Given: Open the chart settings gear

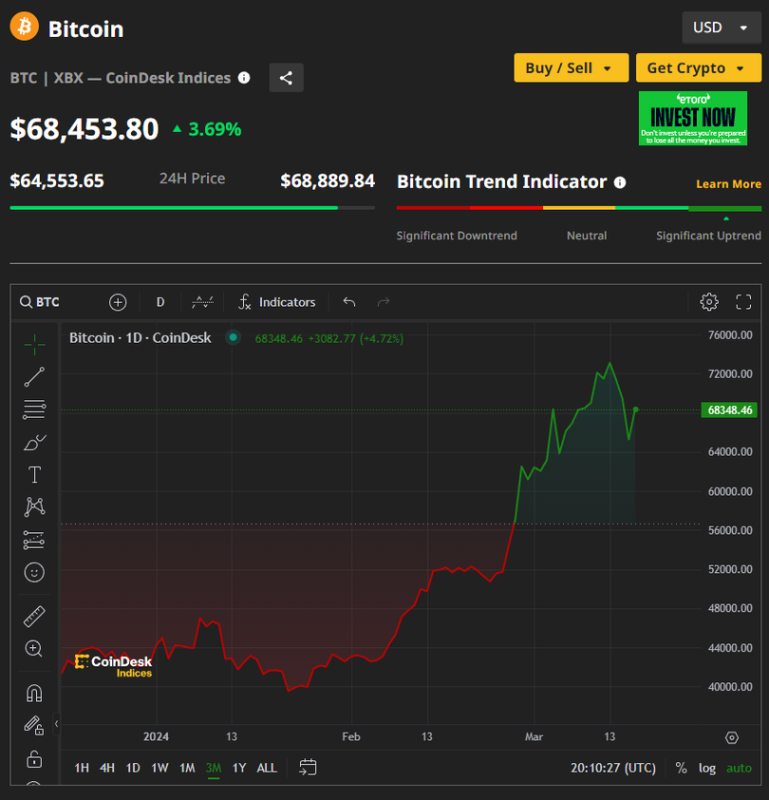Looking at the screenshot, I should coord(708,302).
